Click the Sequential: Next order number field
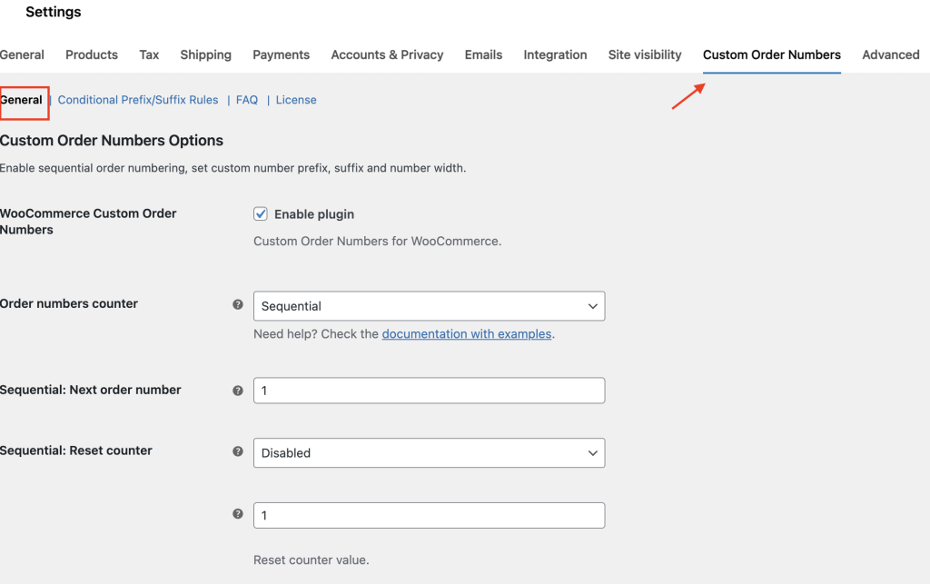This screenshot has width=930, height=584. (429, 390)
